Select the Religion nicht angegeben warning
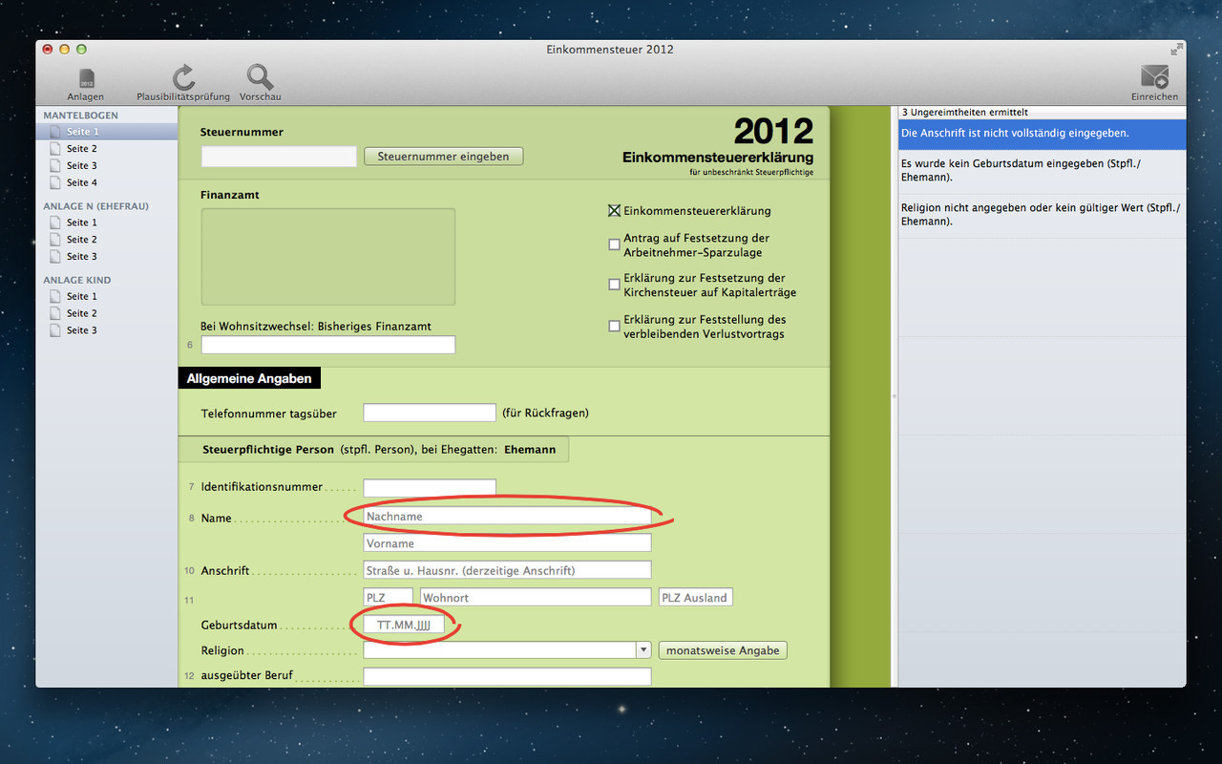Image resolution: width=1222 pixels, height=764 pixels. (x=1042, y=214)
